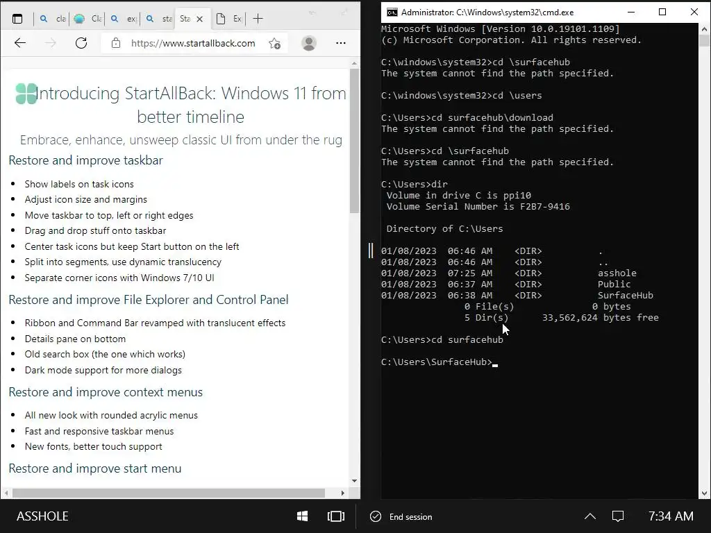Click the browser horizontal scrollbar thumb
This screenshot has height=533, width=711.
[169, 493]
